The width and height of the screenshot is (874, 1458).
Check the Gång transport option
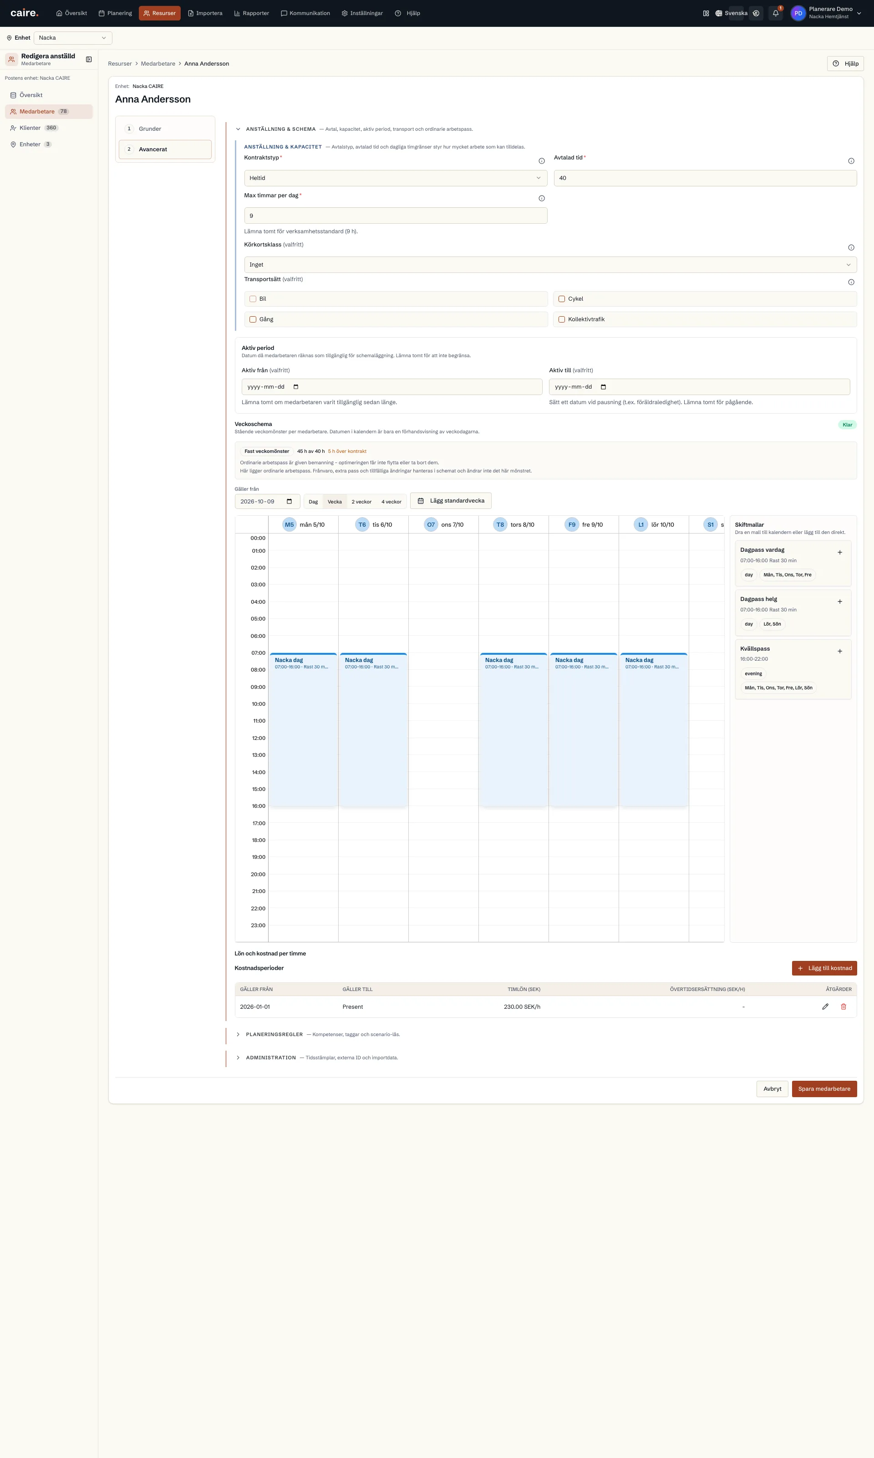click(253, 319)
